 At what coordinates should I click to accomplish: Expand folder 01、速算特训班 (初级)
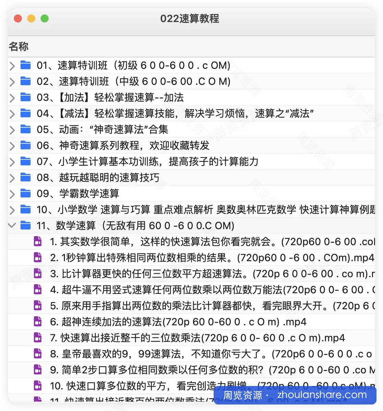(12, 66)
